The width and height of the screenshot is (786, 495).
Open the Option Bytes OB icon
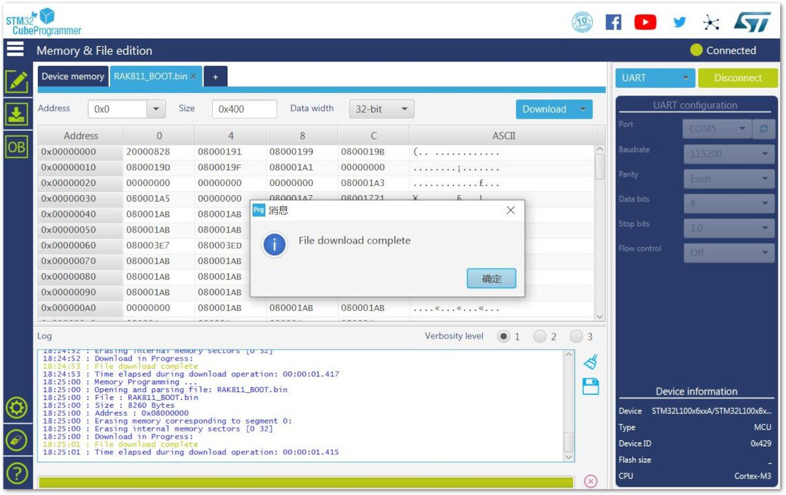click(x=16, y=147)
